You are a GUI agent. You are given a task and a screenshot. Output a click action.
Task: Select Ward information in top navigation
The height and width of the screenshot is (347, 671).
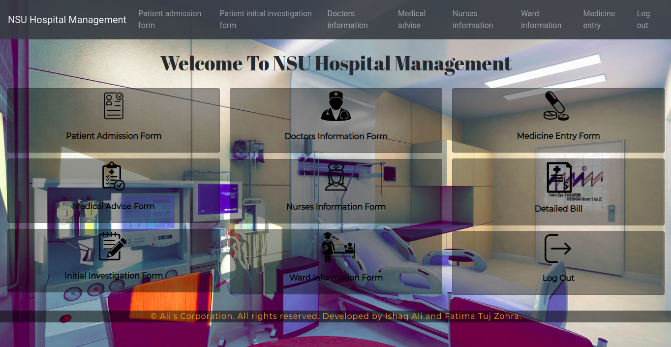coord(541,20)
